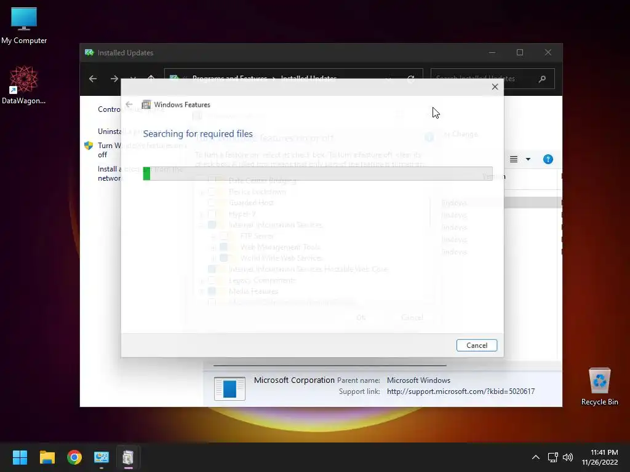Open volume control tray icon
Viewport: 630px width, 472px height.
point(568,457)
